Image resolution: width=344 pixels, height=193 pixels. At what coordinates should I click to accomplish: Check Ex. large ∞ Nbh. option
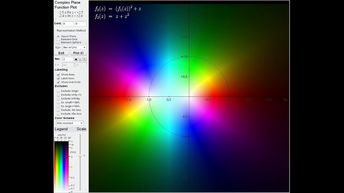pos(58,106)
